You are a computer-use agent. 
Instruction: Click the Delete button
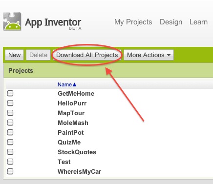click(x=38, y=55)
